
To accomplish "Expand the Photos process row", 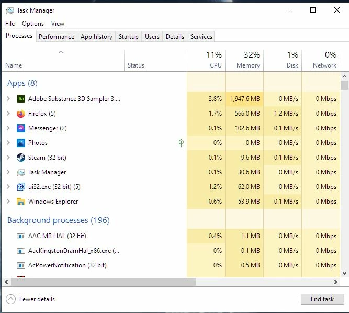I will tap(8, 143).
